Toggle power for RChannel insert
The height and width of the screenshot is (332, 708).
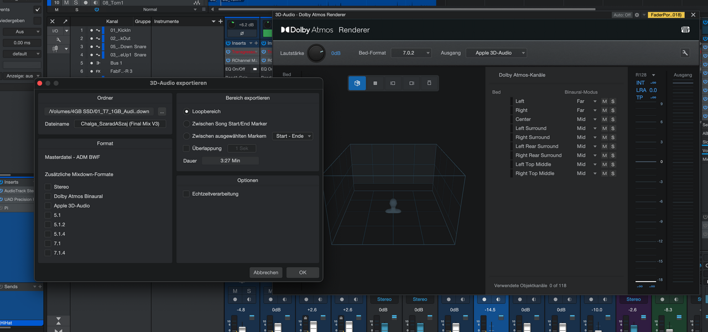[x=228, y=60]
